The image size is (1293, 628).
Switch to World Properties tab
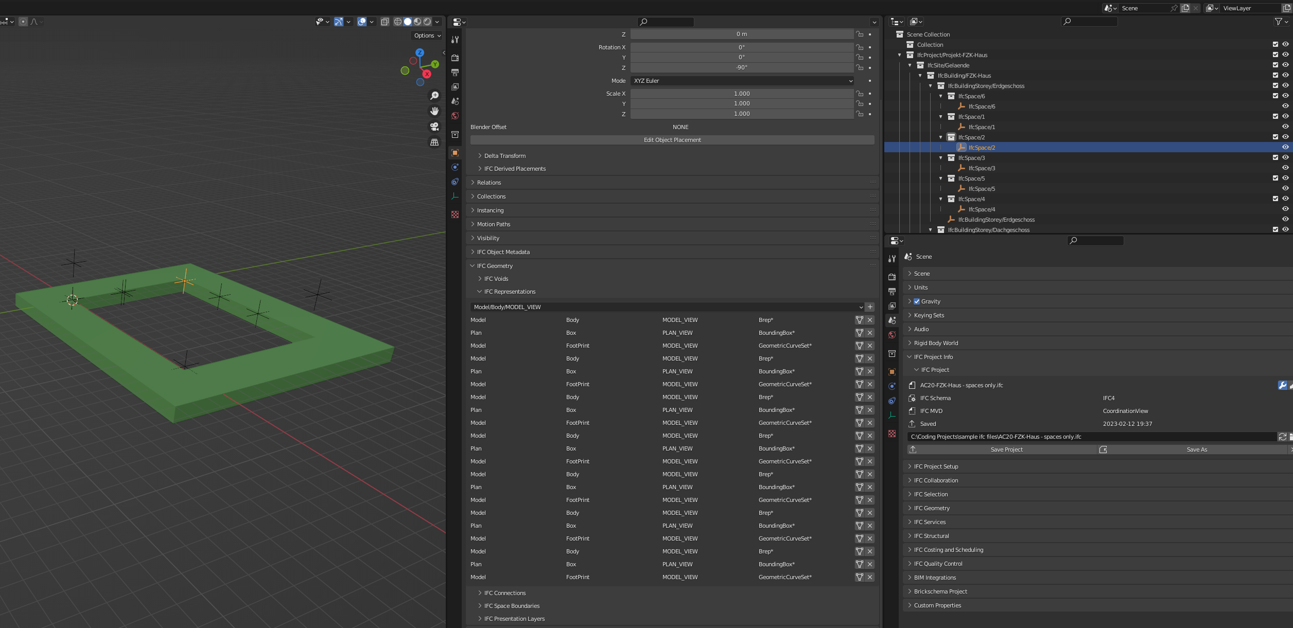455,116
